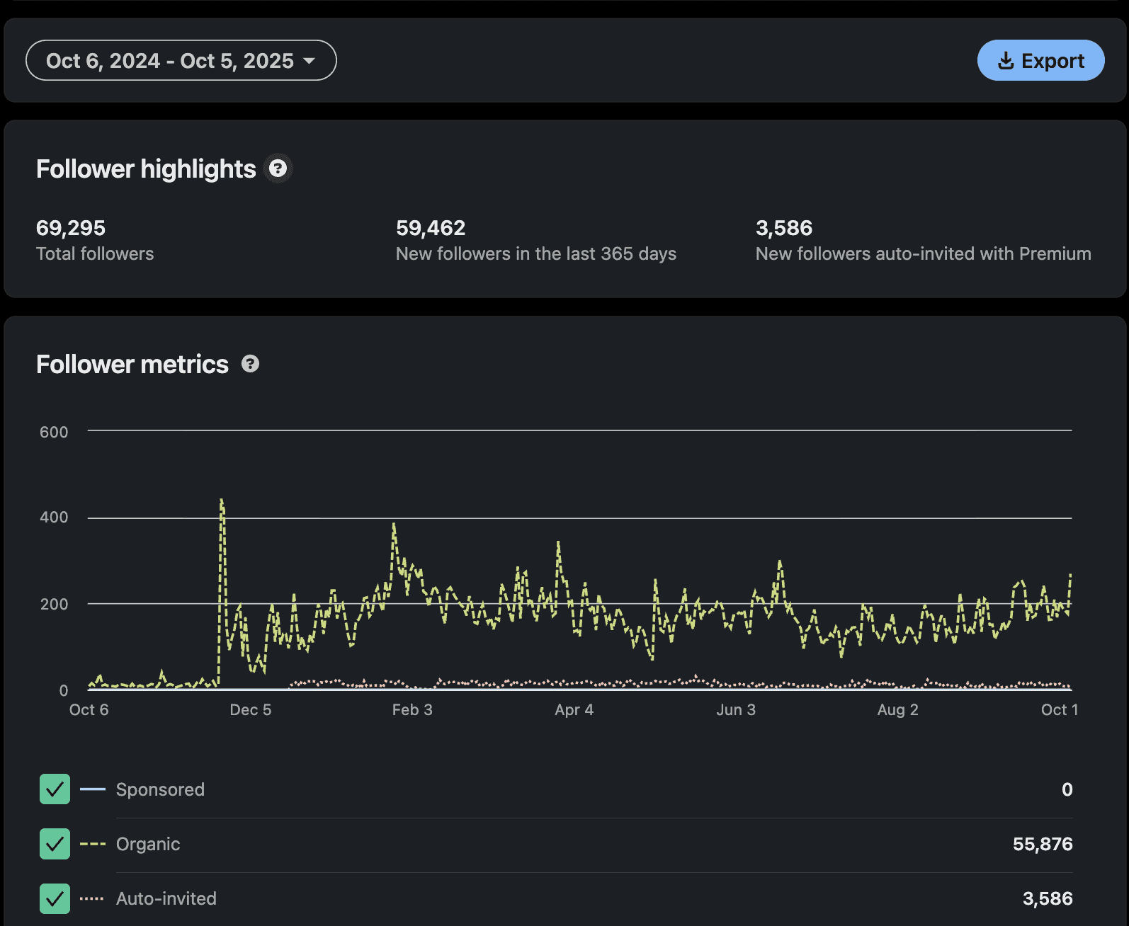Click the Organic legend label
The width and height of the screenshot is (1129, 926).
point(148,844)
